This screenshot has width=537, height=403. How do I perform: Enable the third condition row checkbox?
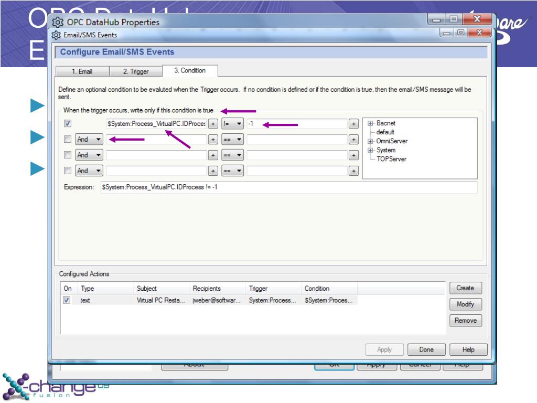(68, 155)
